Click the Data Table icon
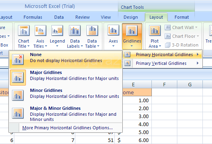This screenshot has height=144, width=212. 92,30
